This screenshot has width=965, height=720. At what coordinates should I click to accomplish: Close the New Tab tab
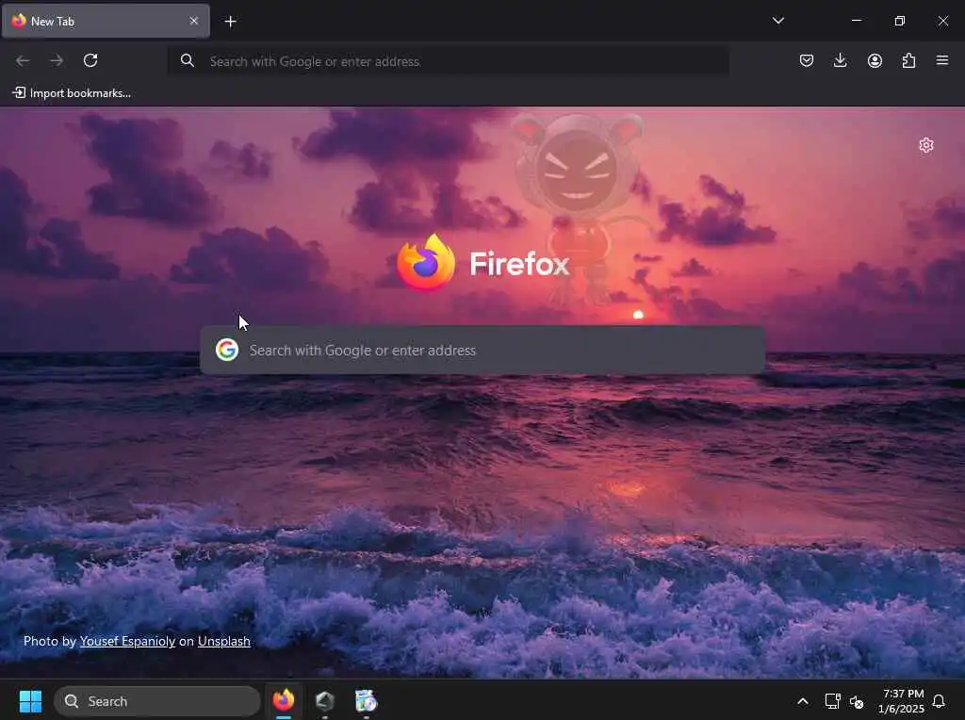pos(194,21)
